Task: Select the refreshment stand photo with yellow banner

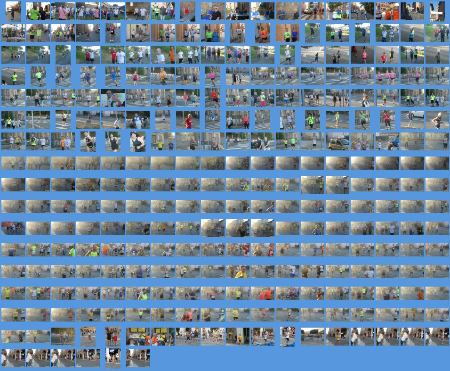Action: [x=138, y=337]
